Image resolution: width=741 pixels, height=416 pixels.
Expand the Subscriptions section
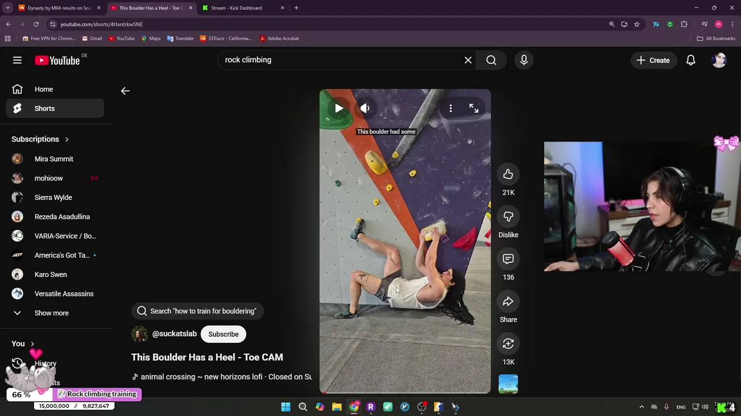pyautogui.click(x=40, y=139)
